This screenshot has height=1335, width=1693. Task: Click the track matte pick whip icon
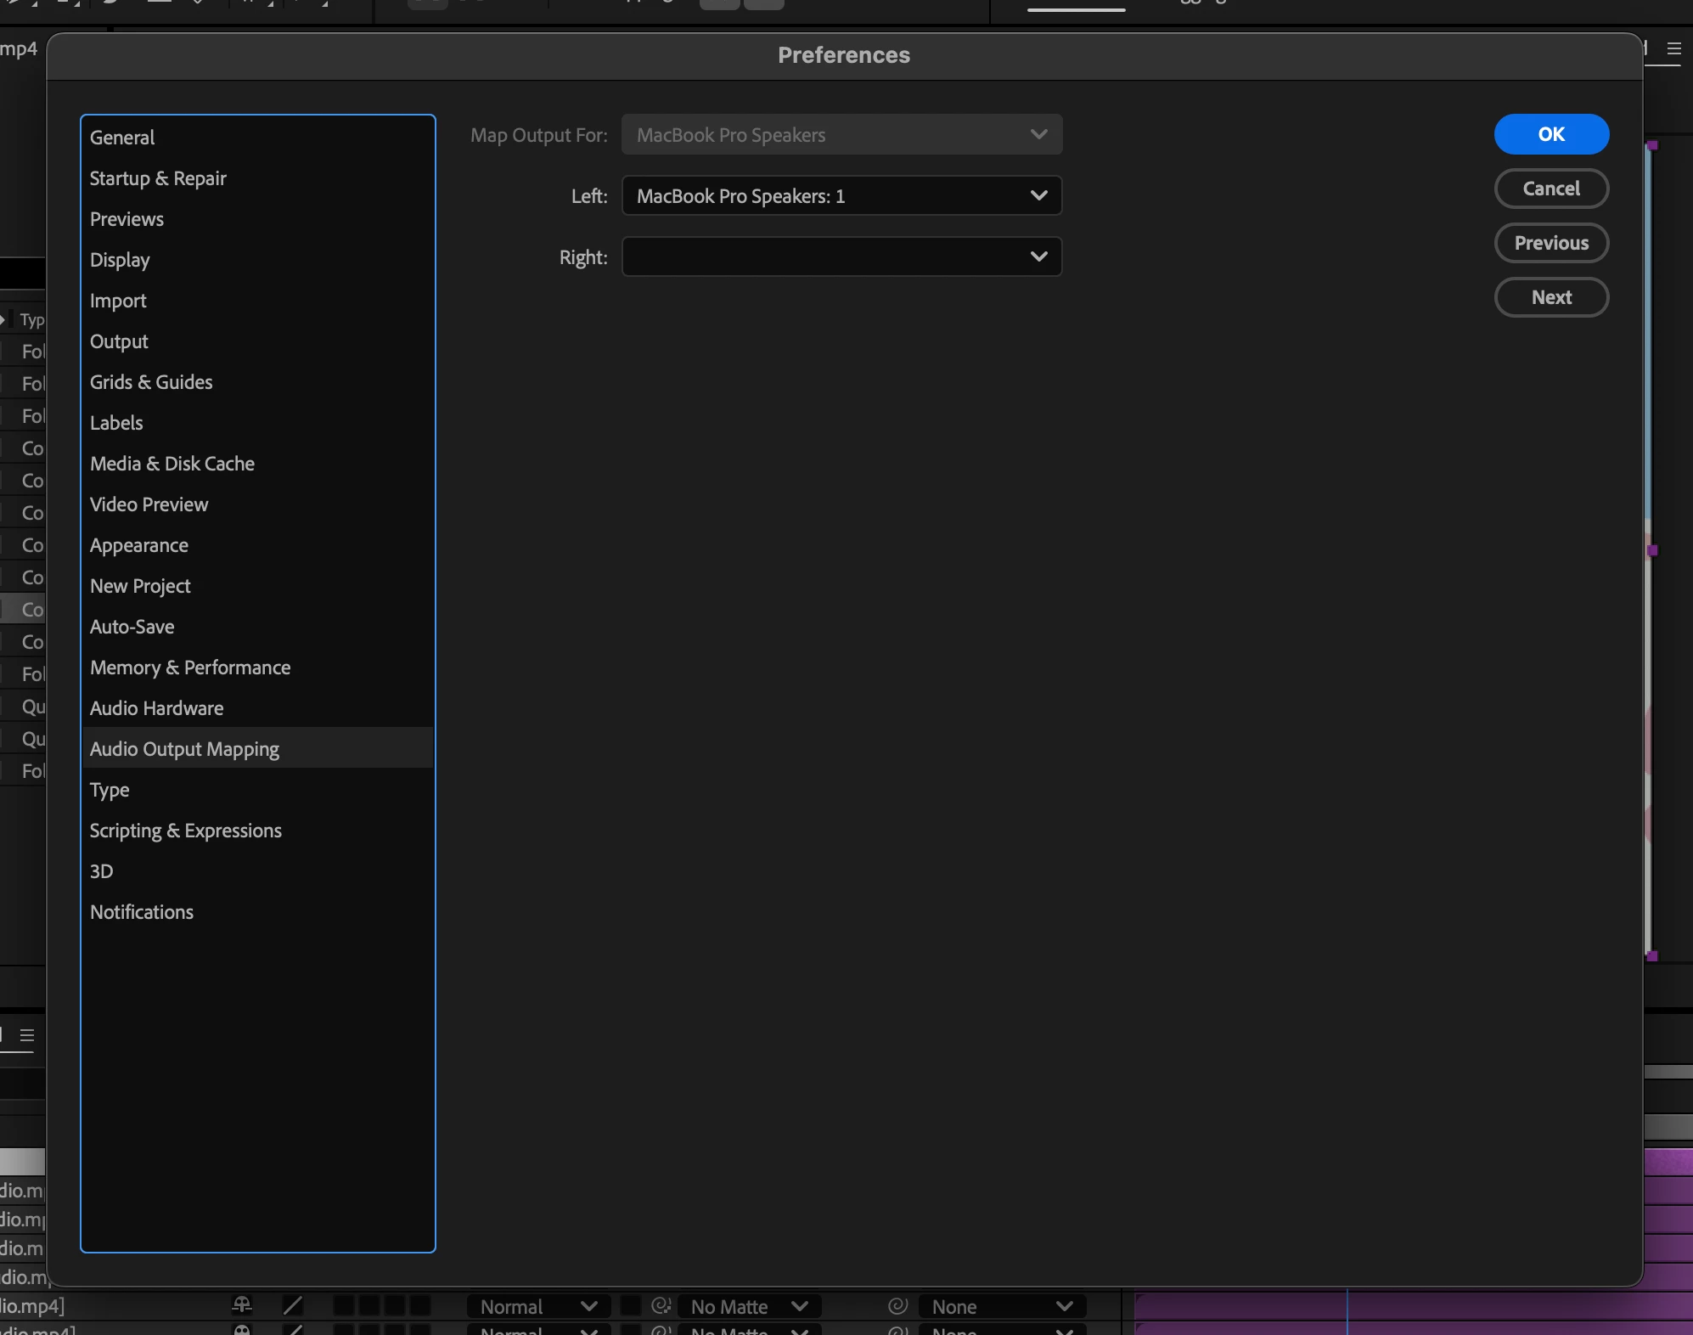point(661,1305)
